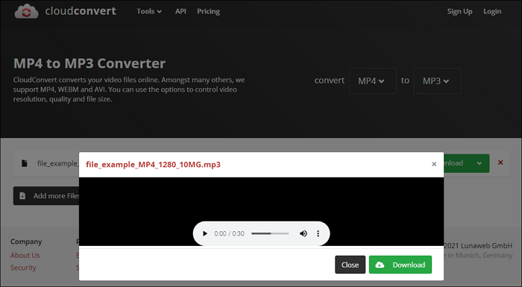Open the About Us footer link

coord(25,256)
